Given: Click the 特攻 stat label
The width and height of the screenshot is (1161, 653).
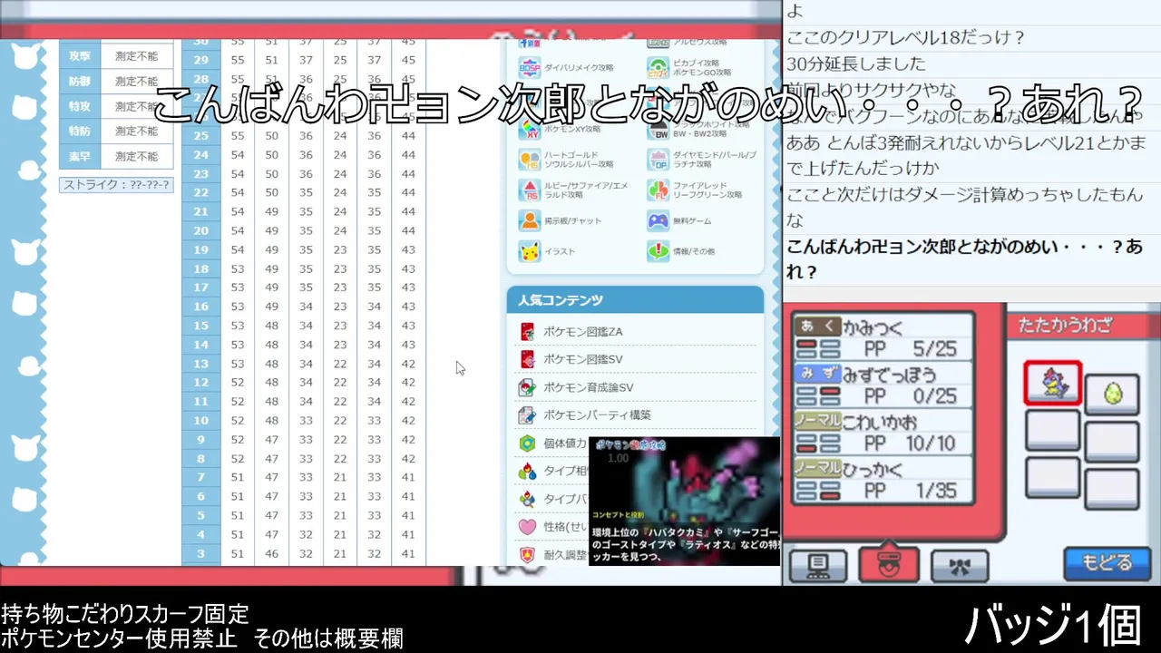Looking at the screenshot, I should (x=80, y=107).
